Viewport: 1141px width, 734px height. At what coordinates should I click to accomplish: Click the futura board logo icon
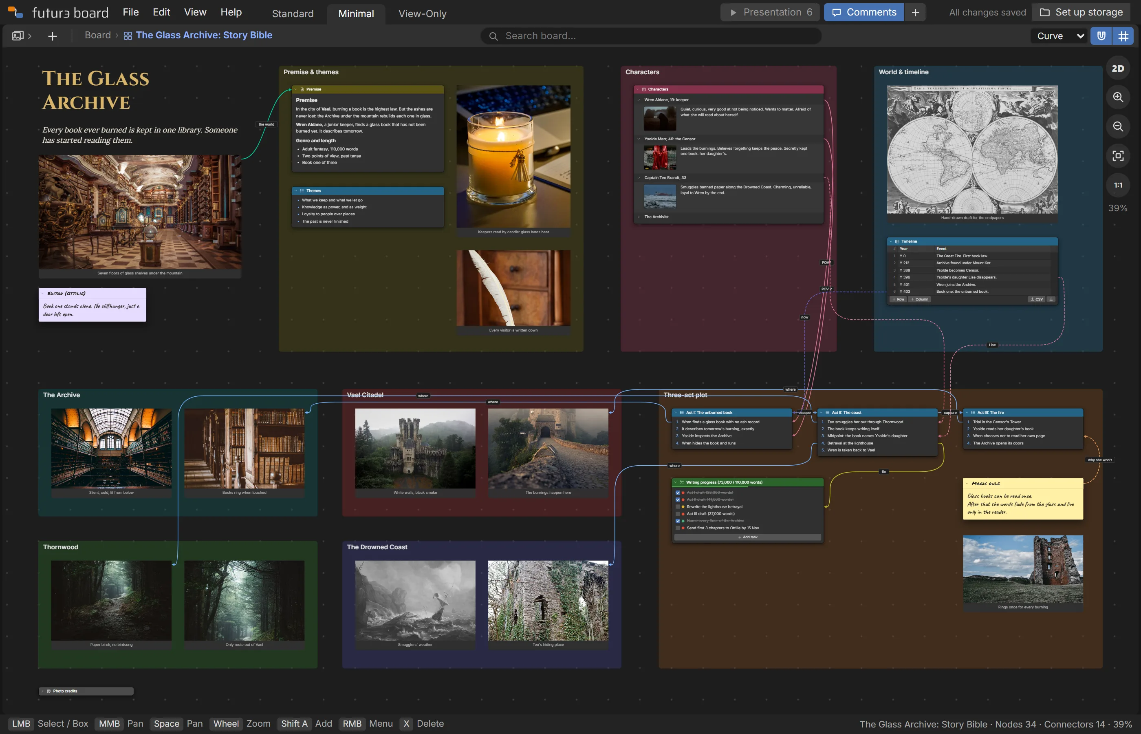(16, 12)
